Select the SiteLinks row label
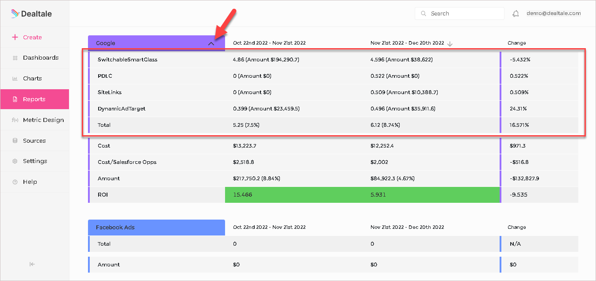The image size is (596, 281). [110, 92]
